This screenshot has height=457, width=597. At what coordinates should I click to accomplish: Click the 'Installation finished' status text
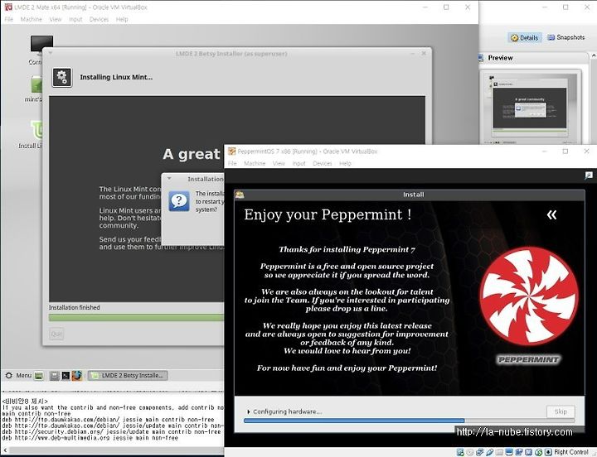pos(75,307)
